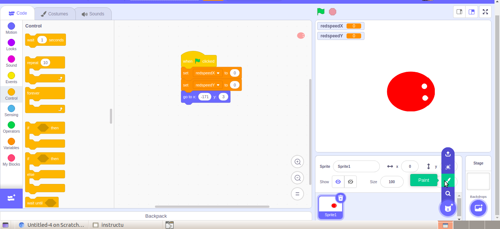
Task: Click the redspeedX variable watcher on stage
Action: pyautogui.click(x=340, y=26)
